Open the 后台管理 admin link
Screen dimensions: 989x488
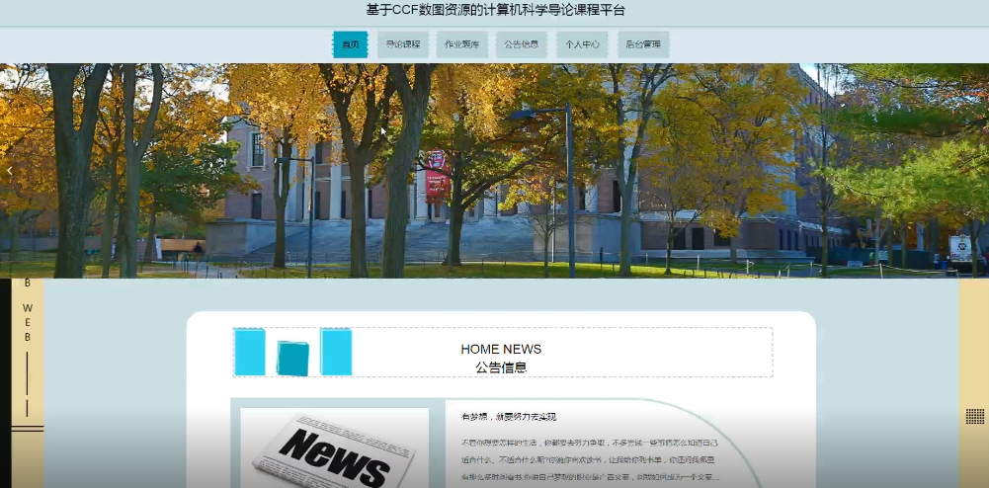pos(643,44)
